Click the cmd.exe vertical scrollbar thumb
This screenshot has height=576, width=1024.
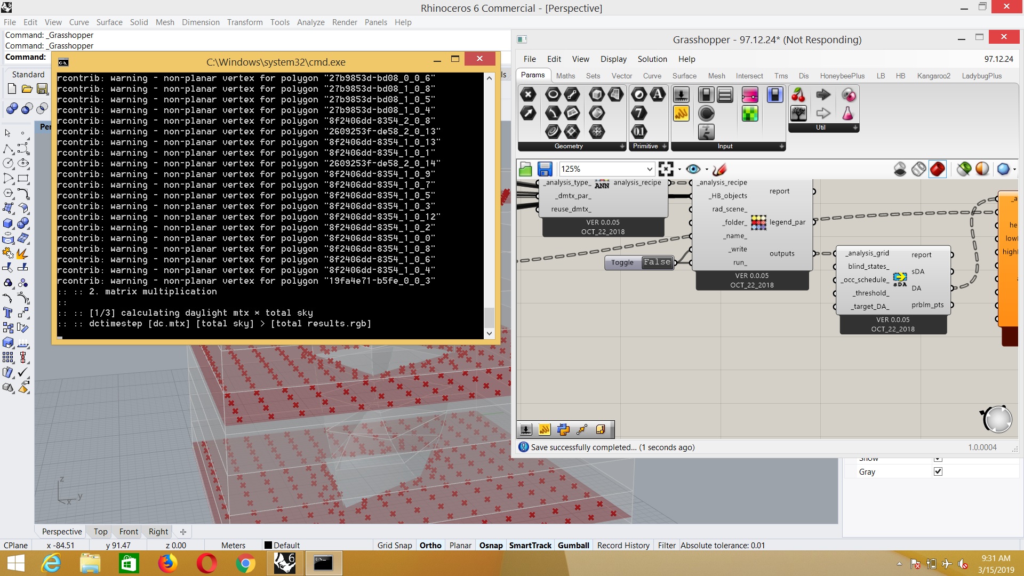489,317
